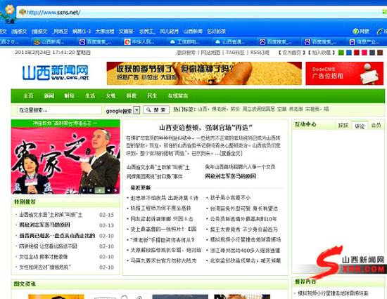This screenshot has height=299, width=387.
Task: Click the DedeCMS 广告位招租 banner
Action: 345,73
